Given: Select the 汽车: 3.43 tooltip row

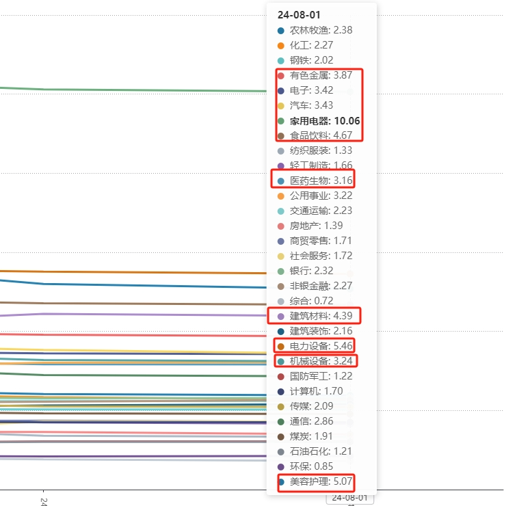Looking at the screenshot, I should click(305, 105).
